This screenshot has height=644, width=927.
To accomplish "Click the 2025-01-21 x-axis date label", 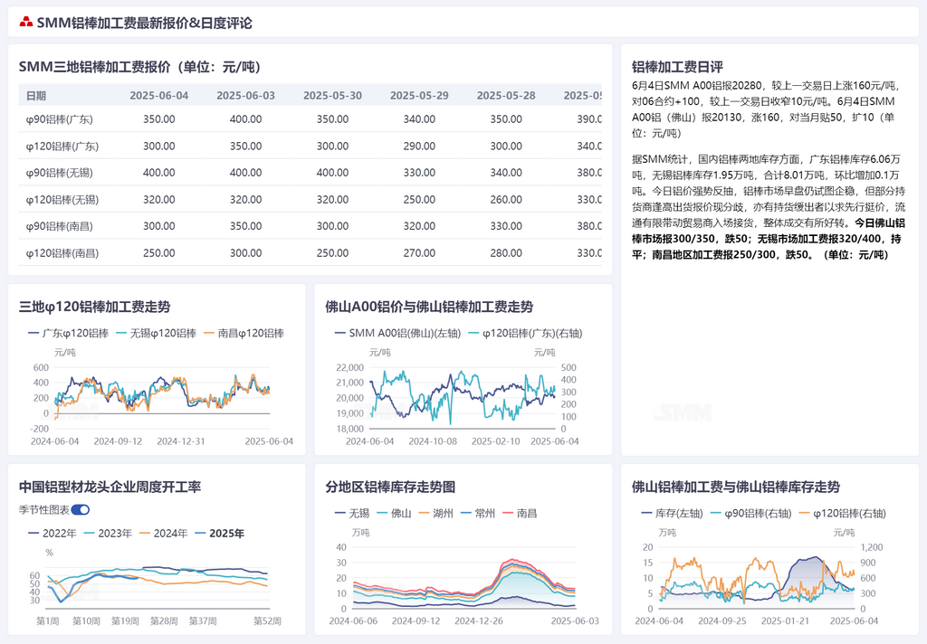I will click(x=785, y=621).
